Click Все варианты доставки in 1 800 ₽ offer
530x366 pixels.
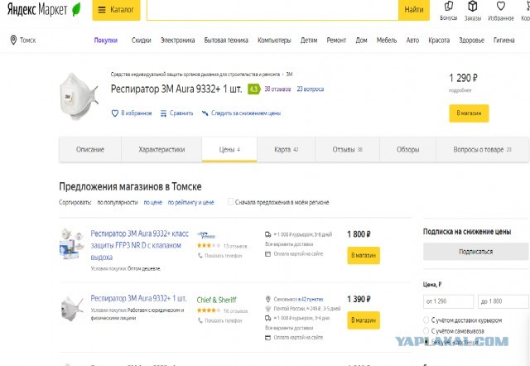289,244
